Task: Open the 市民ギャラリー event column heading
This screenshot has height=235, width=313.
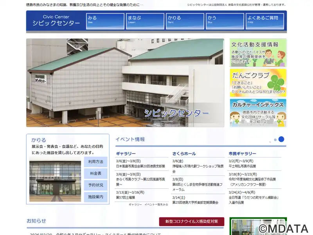Action: click(x=242, y=154)
